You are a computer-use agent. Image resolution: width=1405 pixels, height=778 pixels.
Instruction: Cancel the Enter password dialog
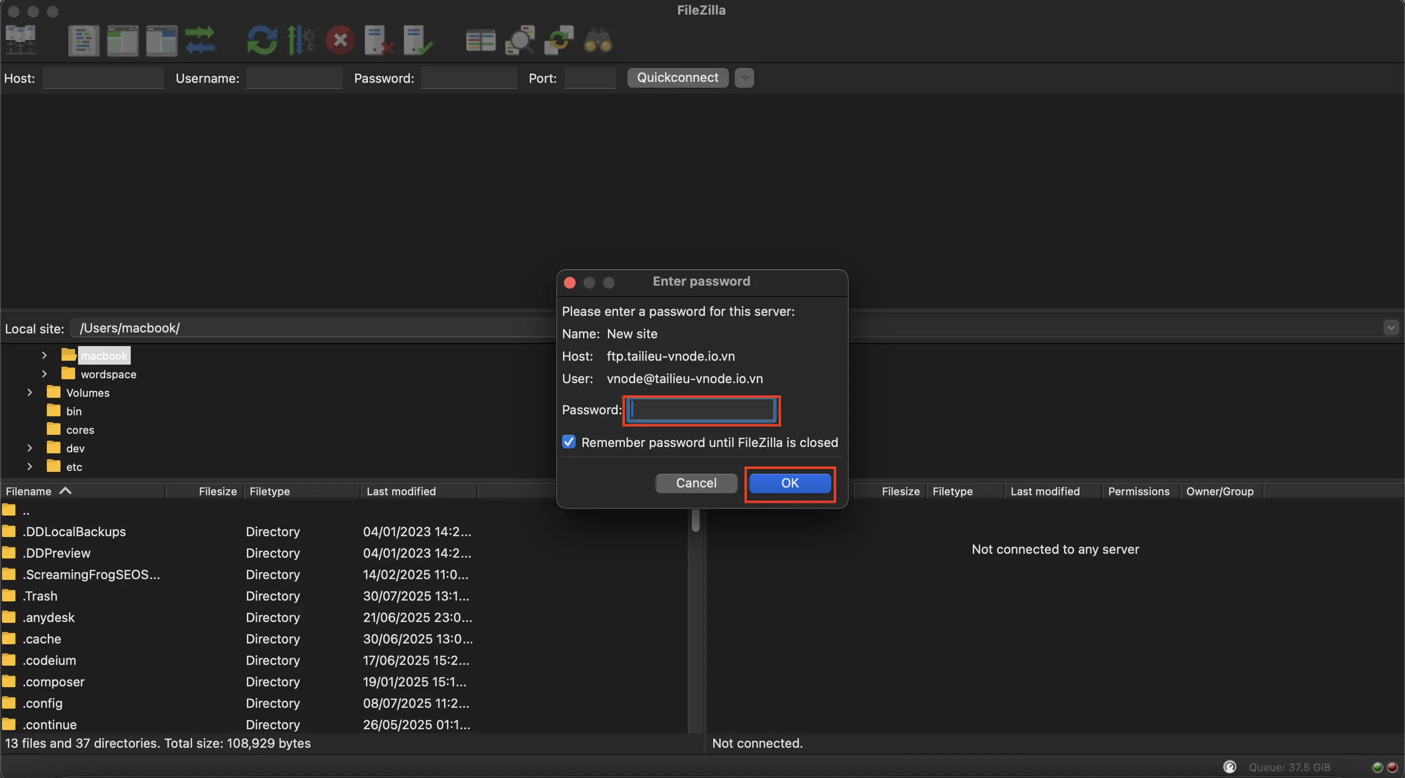coord(696,483)
